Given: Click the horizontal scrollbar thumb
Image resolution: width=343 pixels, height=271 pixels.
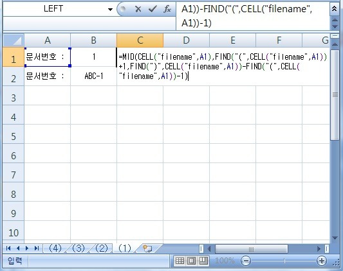Looking at the screenshot, I should coord(251,249).
